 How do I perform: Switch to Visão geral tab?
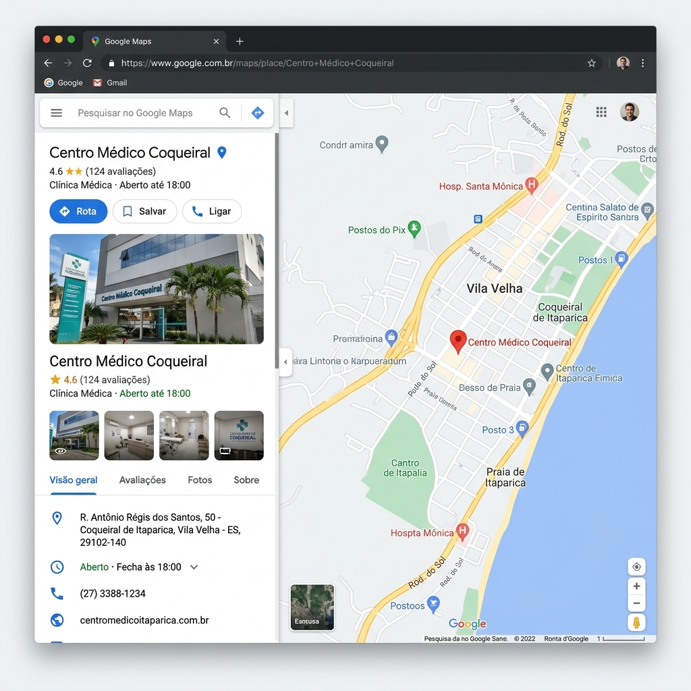click(73, 480)
